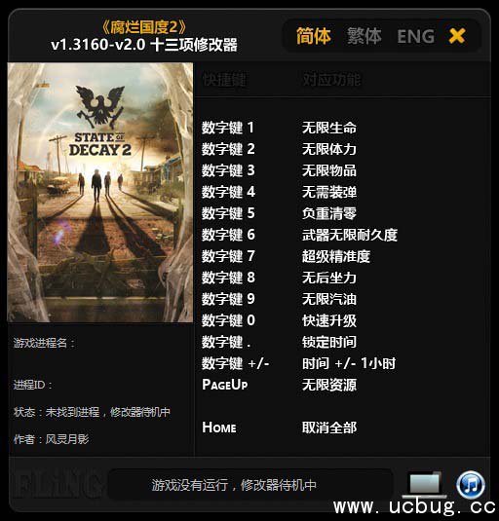Activate 无限汽油 option
The height and width of the screenshot is (521, 499).
point(329,299)
